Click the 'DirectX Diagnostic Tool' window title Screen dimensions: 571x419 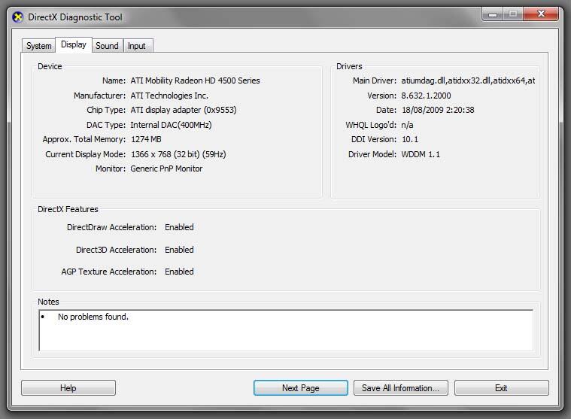(75, 17)
